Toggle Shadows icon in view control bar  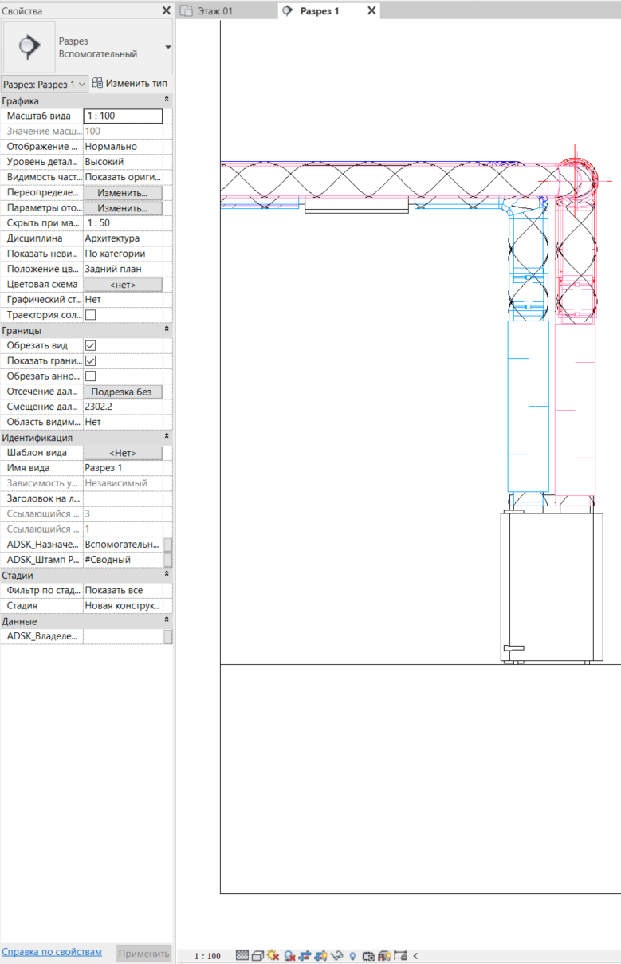[x=290, y=955]
